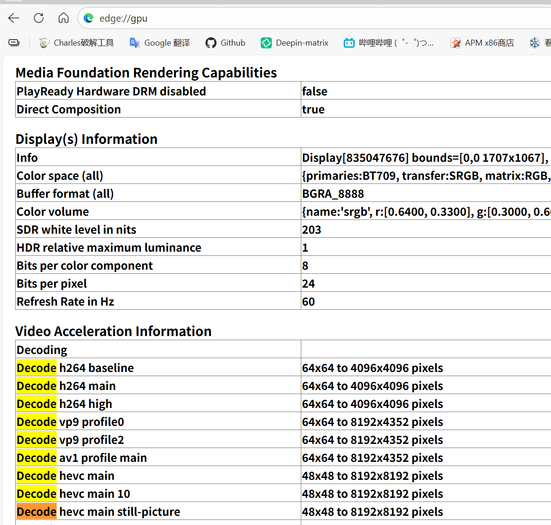Reload the page with the Refresh icon
This screenshot has width=551, height=525.
coord(39,18)
